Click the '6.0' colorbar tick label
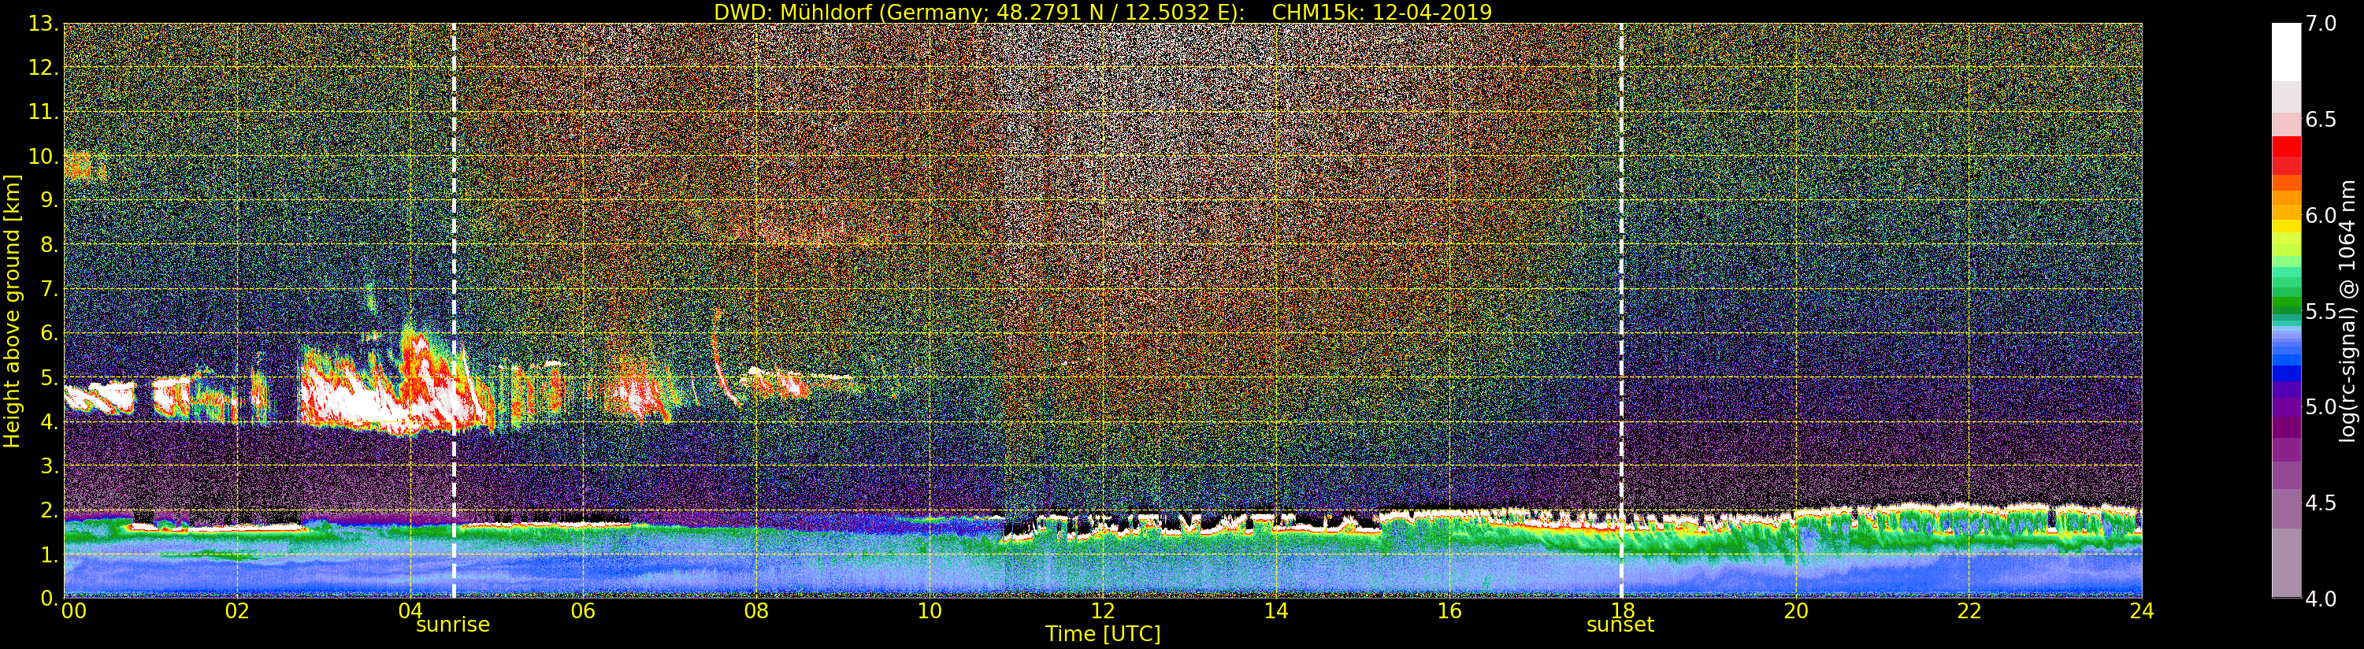 tap(2321, 216)
